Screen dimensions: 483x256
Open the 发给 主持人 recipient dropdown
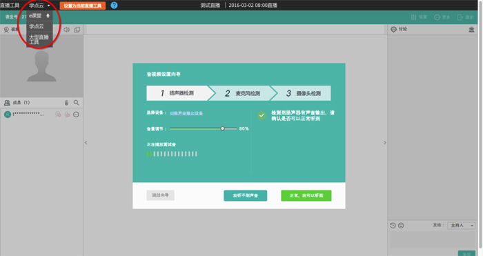tap(461, 226)
